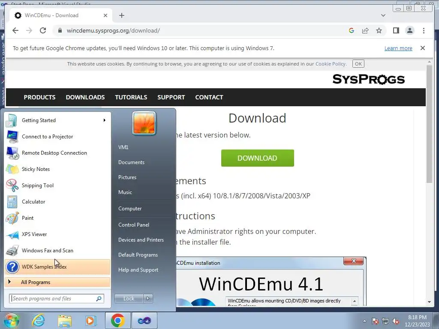Open Learn more link about Chrome updates
Screen dimensions: 439x329
(x=398, y=48)
